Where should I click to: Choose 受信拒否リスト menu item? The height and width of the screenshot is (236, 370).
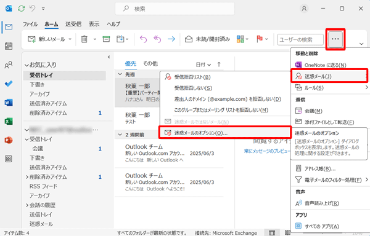[225, 77]
